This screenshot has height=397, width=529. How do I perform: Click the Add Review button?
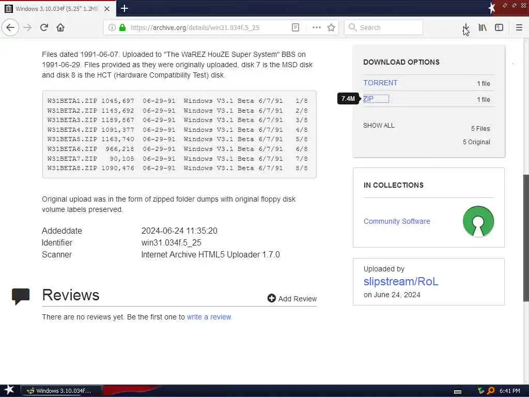(x=292, y=298)
